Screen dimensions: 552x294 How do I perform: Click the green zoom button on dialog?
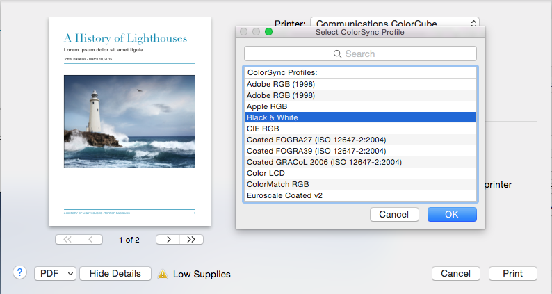pos(269,32)
